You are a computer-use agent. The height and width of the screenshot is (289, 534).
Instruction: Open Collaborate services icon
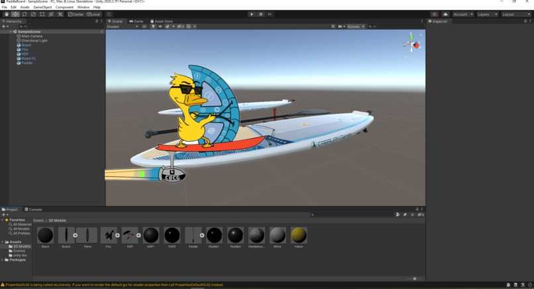434,15
